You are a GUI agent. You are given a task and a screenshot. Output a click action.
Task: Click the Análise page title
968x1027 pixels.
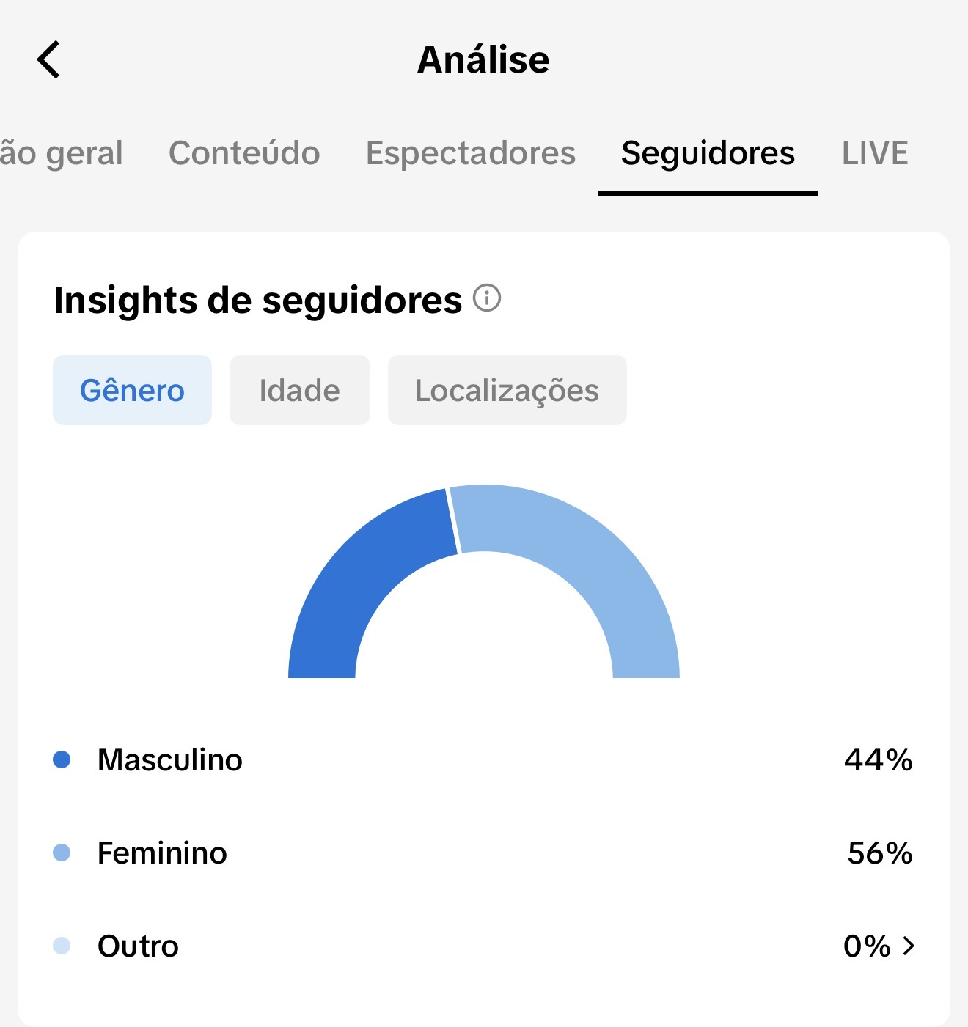483,59
